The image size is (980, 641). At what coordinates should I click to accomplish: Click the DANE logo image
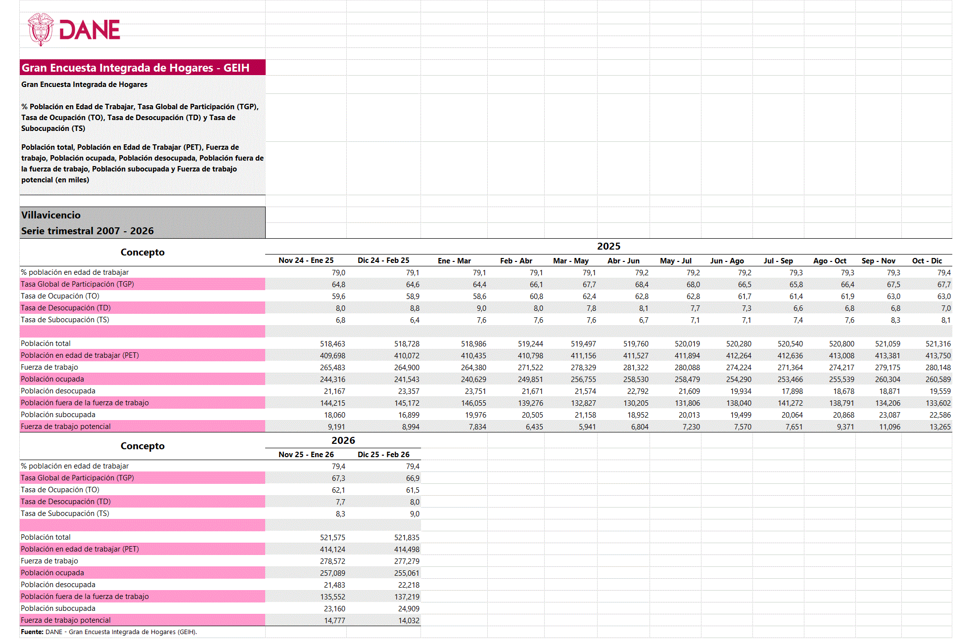coord(74,30)
